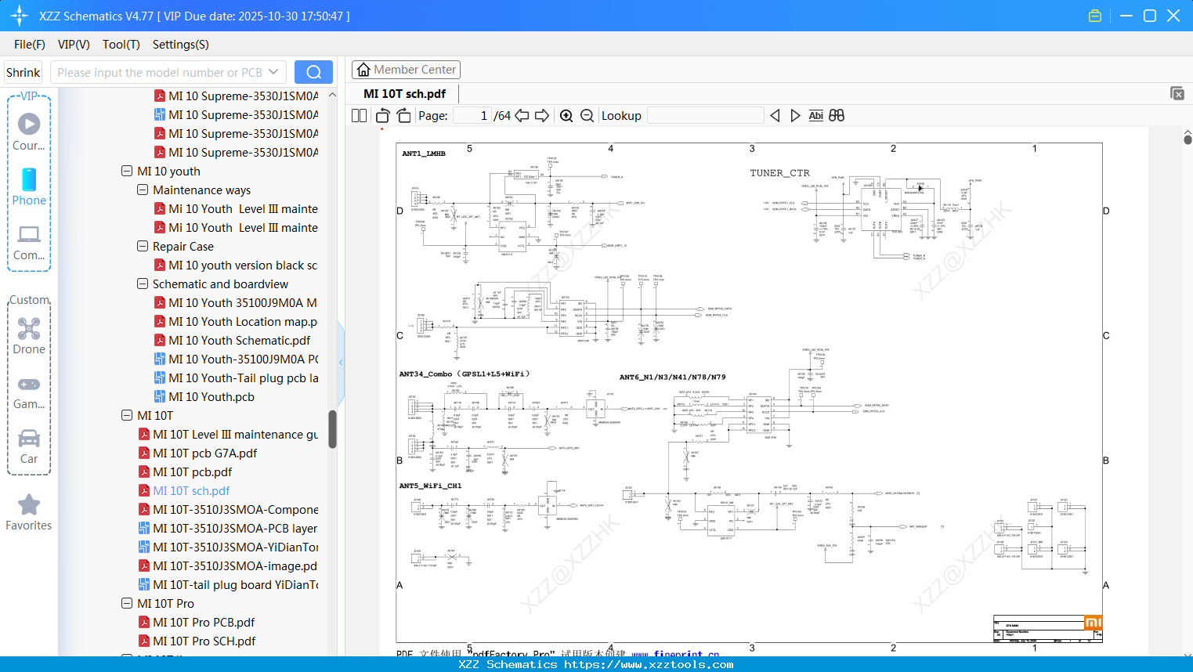Open the VIP(V) menu
The image size is (1193, 672).
click(x=74, y=45)
